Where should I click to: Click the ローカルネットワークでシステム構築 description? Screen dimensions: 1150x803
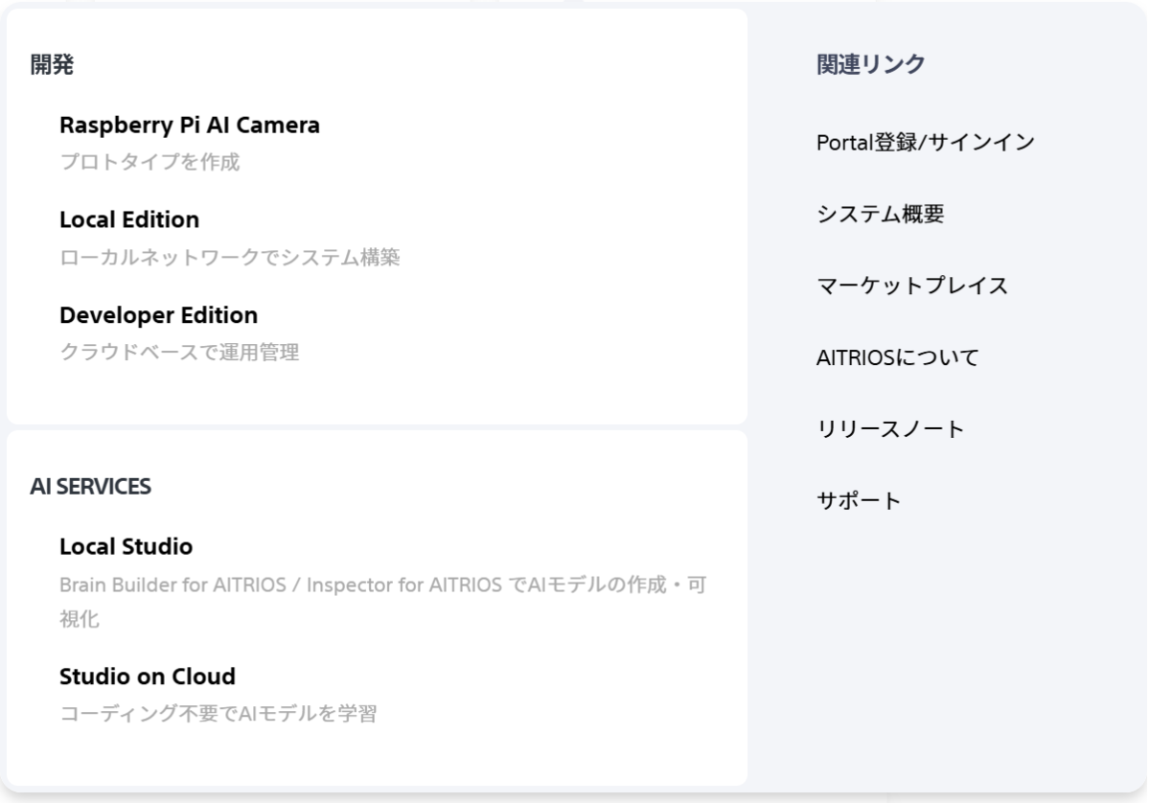(229, 257)
